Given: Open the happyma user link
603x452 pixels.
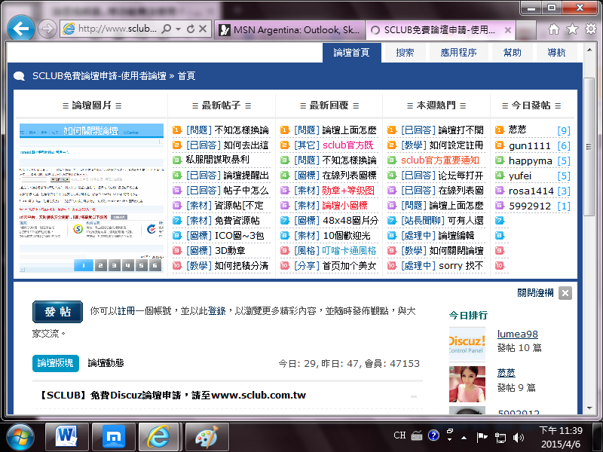Looking at the screenshot, I should (531, 160).
